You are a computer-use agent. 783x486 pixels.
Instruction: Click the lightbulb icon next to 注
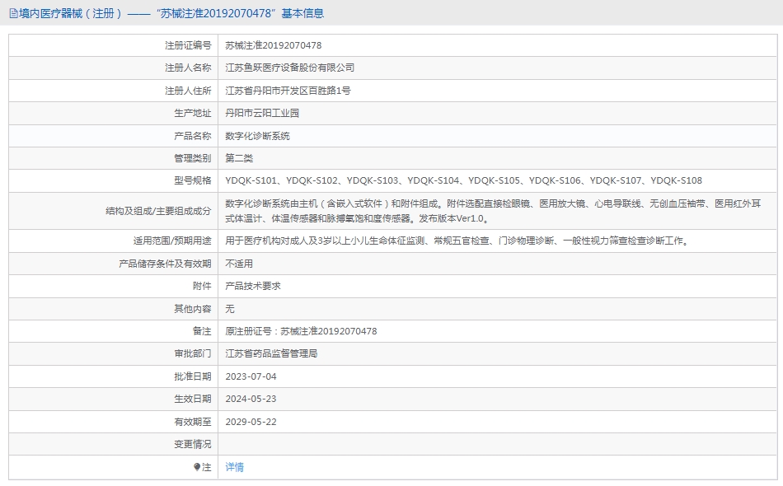tap(197, 467)
